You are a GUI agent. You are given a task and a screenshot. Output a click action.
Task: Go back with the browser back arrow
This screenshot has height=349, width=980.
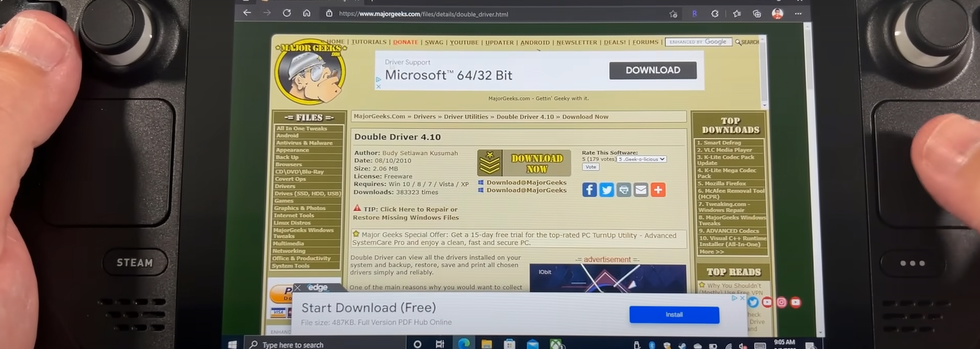point(247,13)
